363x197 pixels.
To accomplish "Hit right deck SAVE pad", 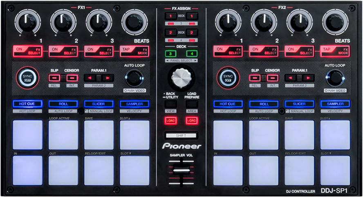I will 300,135.
